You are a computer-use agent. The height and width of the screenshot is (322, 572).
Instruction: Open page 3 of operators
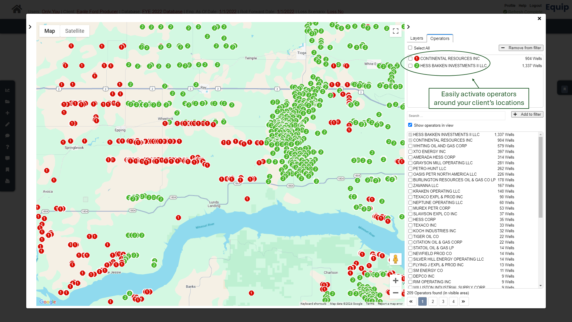(443, 301)
